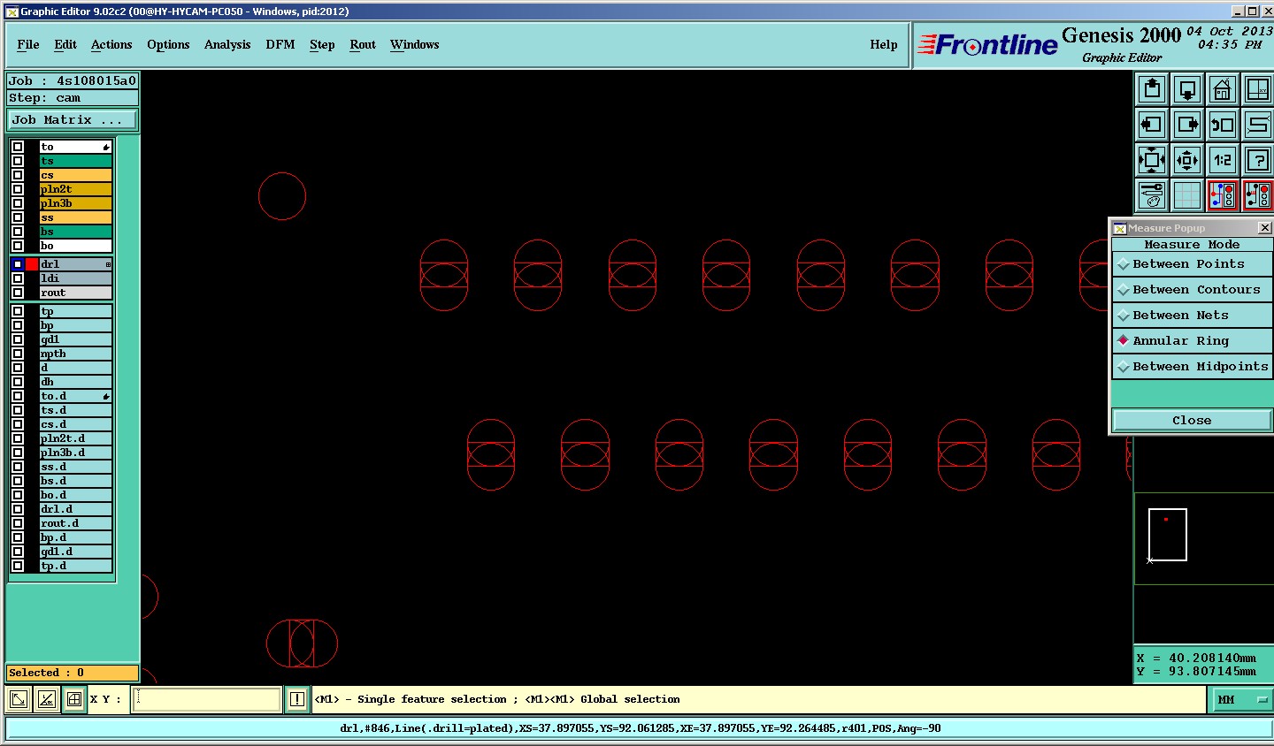Click the question mark query icon
Image resolution: width=1274 pixels, height=746 pixels.
click(x=1257, y=160)
